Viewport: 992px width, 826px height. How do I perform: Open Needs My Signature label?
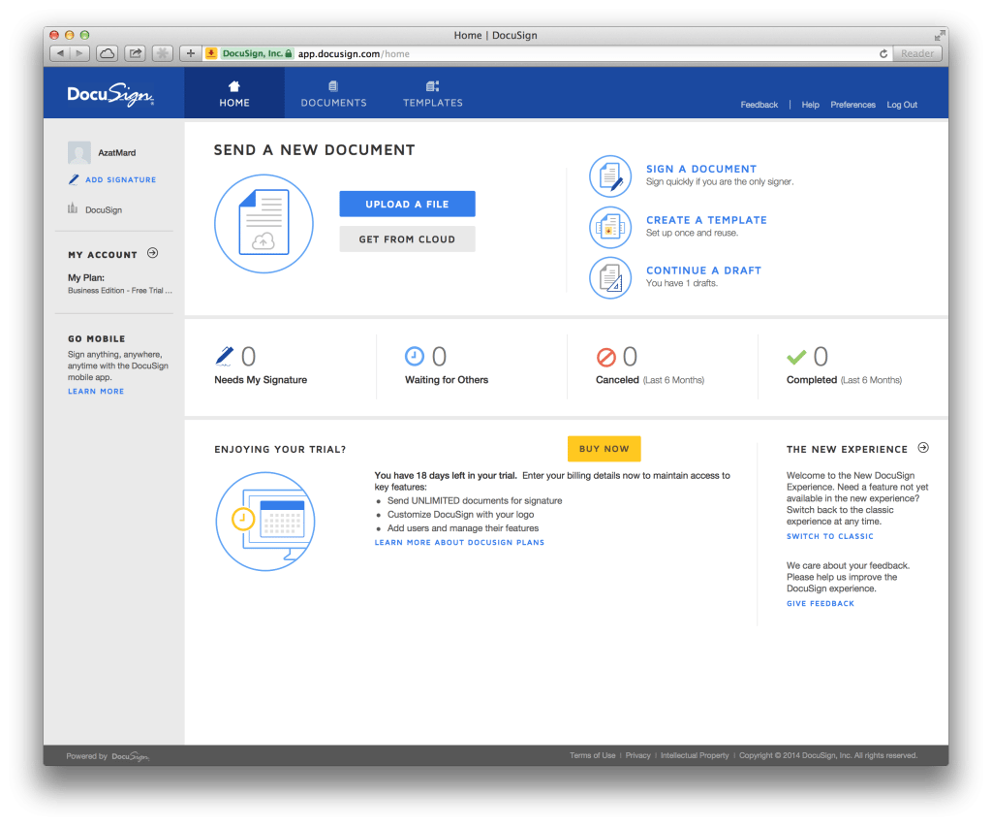coord(261,380)
